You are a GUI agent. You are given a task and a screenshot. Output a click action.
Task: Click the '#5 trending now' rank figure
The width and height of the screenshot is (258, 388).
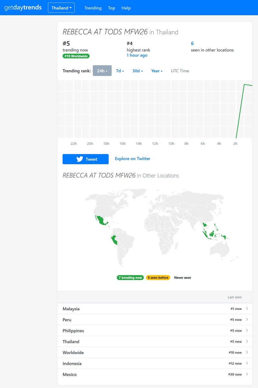[66, 43]
